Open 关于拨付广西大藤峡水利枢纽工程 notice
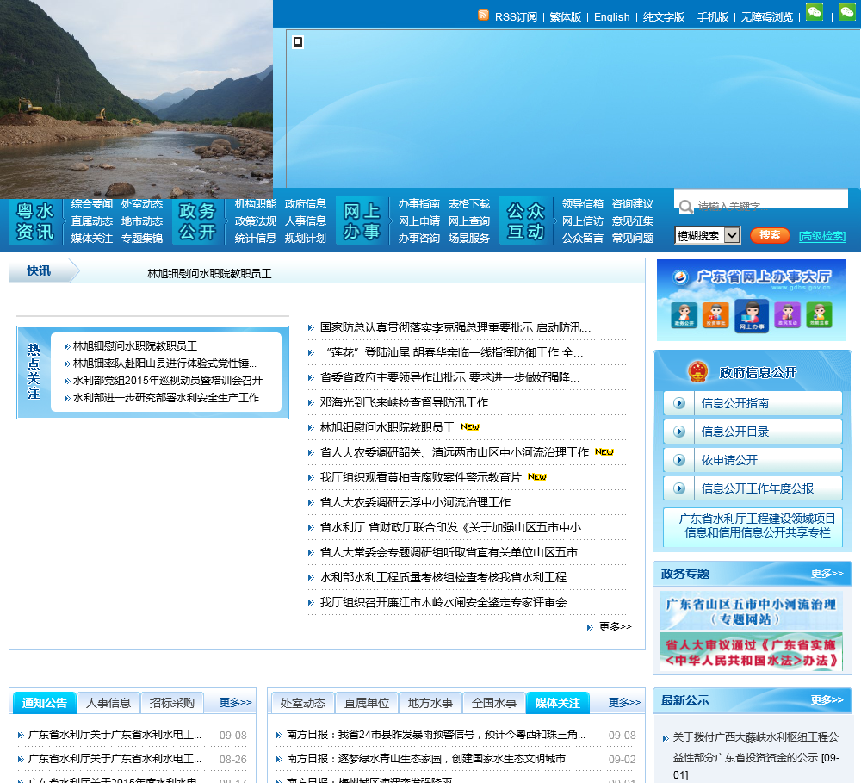The width and height of the screenshot is (861, 783). (756, 755)
